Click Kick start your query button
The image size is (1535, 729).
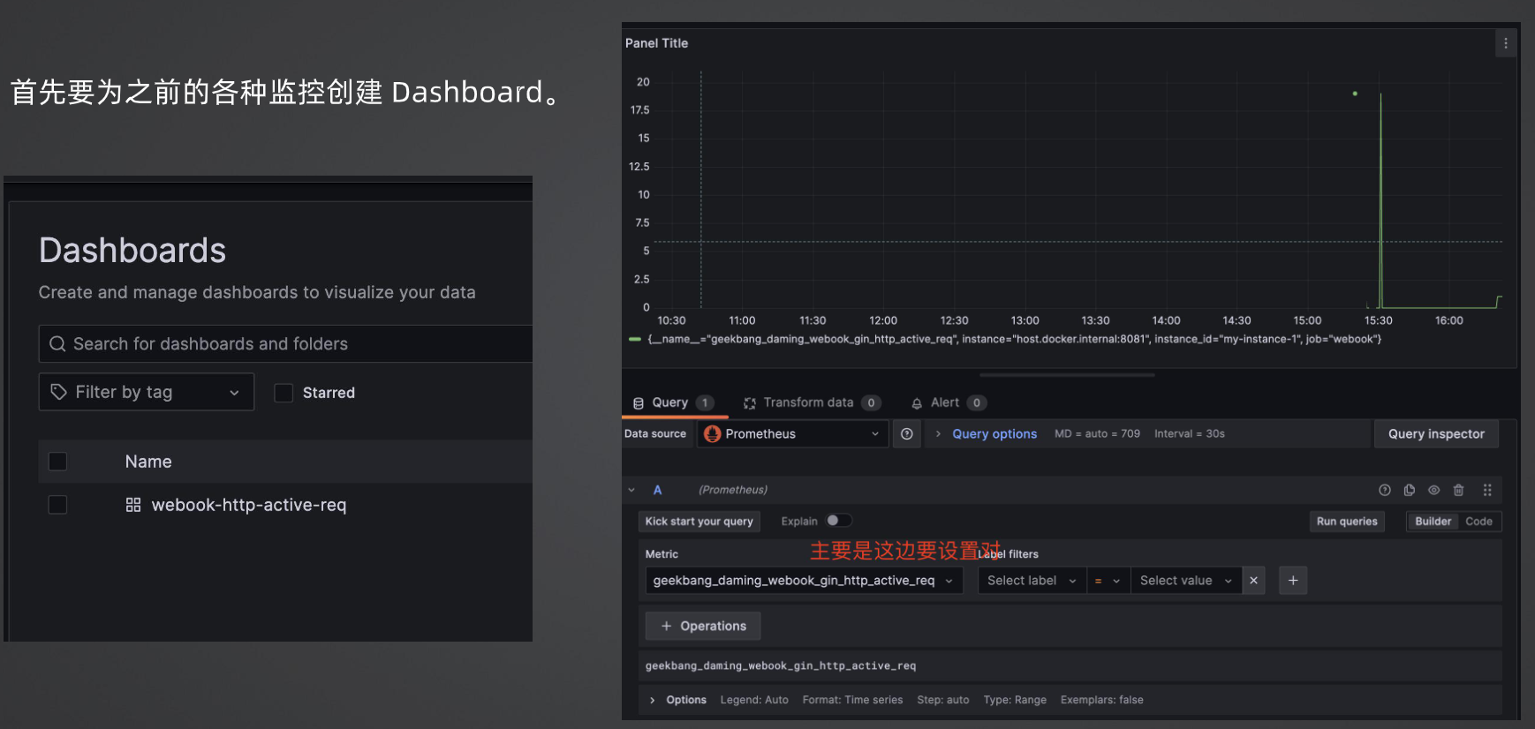coord(699,522)
